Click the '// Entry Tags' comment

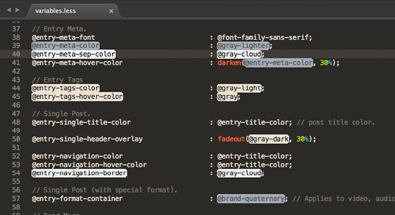(57, 80)
